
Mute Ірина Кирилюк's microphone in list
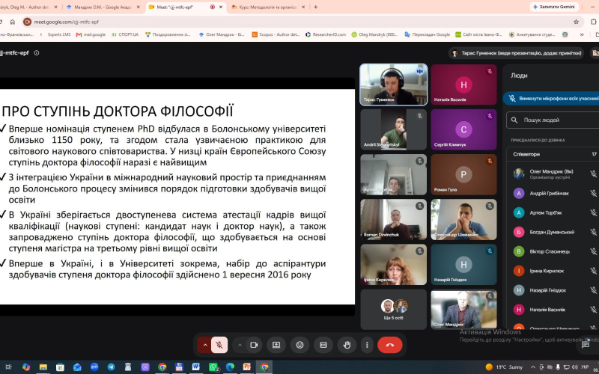point(593,271)
